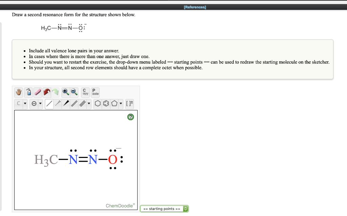Screen dimensions: 347x216
Task: Open the element label dropdown
Action: 25,104
